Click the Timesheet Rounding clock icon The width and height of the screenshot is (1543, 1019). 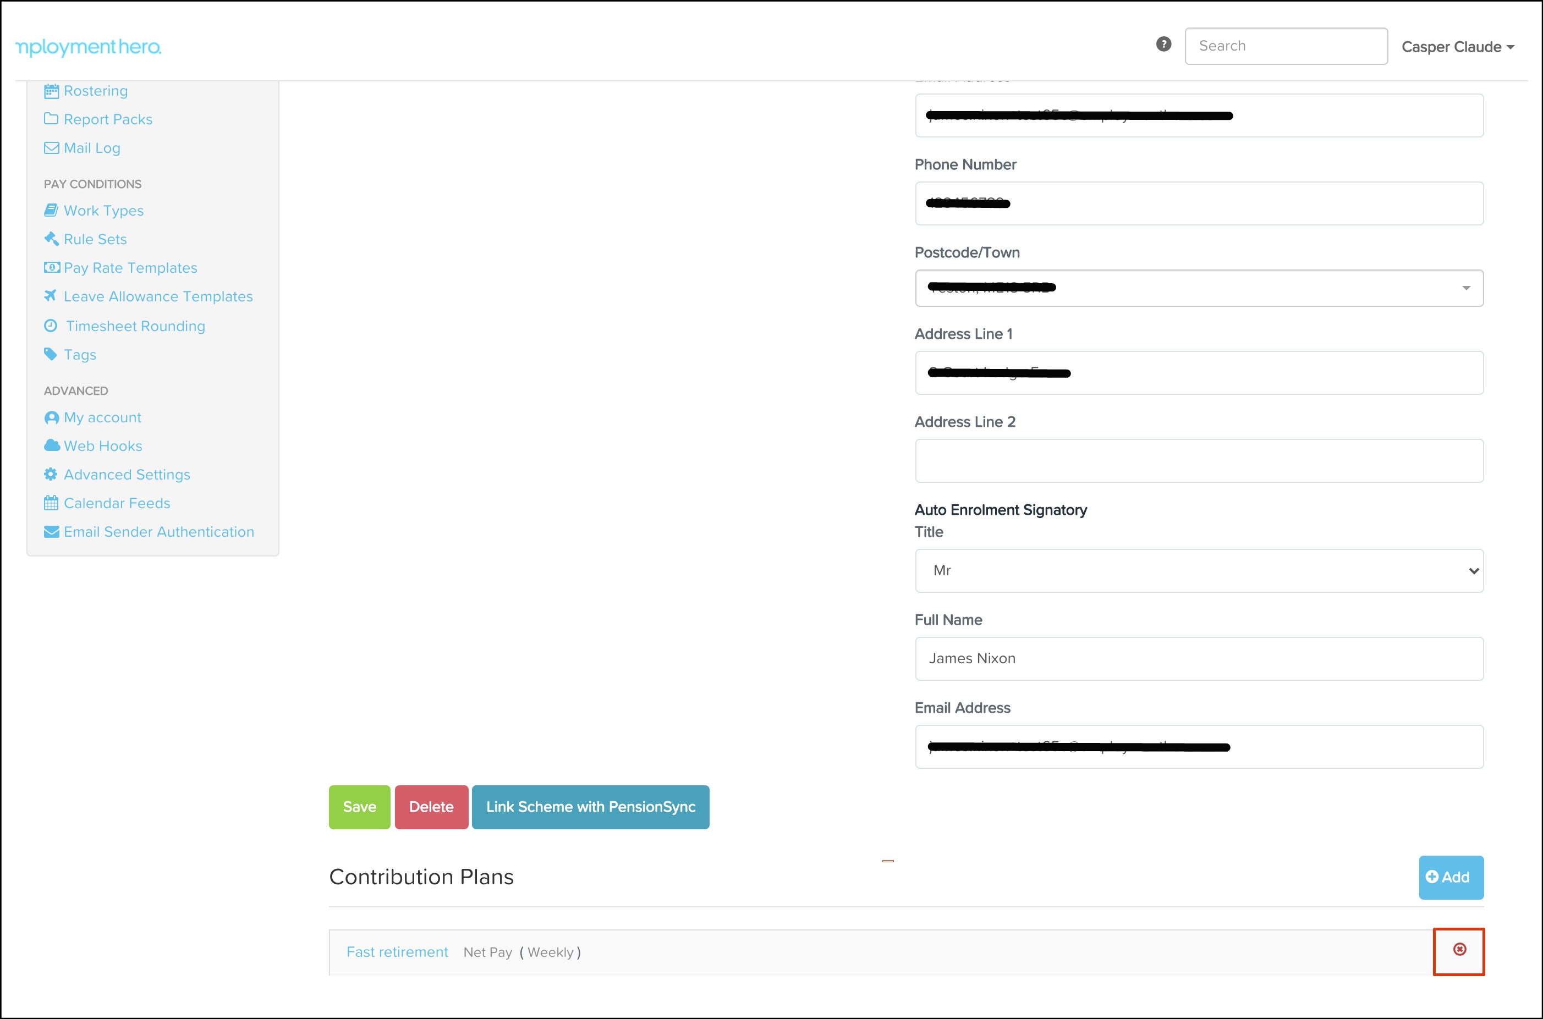click(x=51, y=326)
